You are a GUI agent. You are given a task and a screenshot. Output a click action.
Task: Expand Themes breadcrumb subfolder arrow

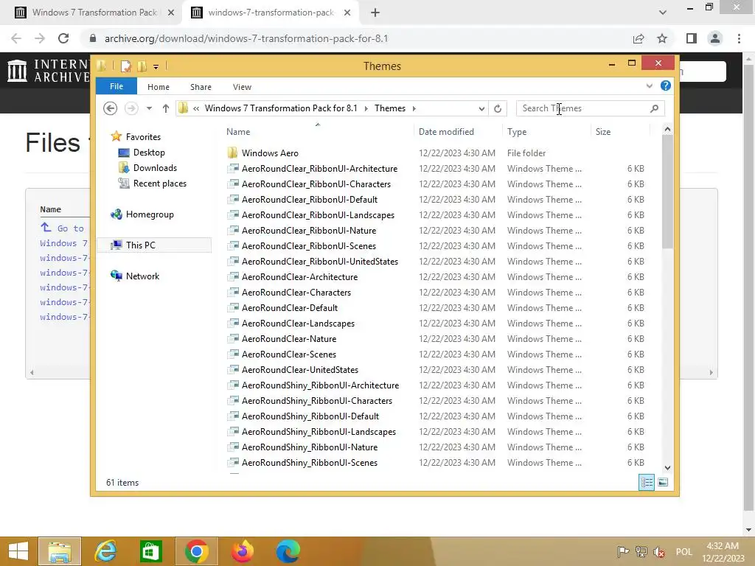pos(414,108)
